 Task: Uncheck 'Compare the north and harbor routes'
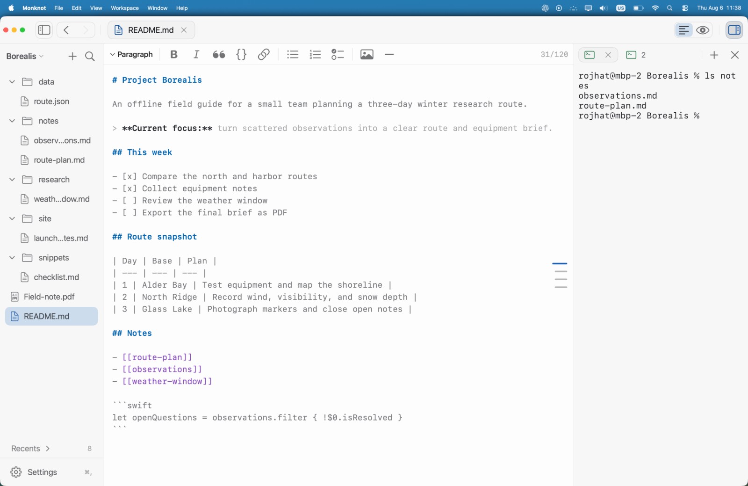[x=129, y=176]
